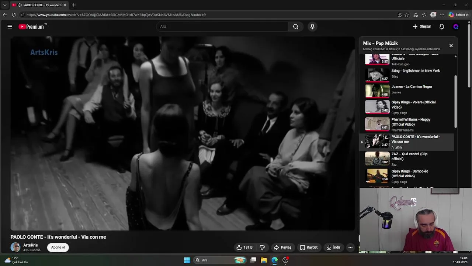Open Copilot Sohbet et button
The image size is (472, 266).
click(x=459, y=15)
